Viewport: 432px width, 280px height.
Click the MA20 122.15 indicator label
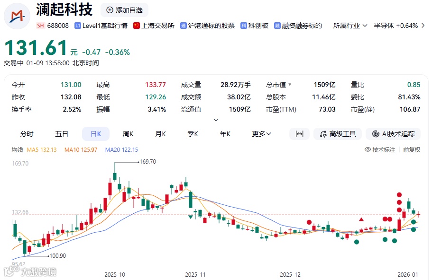click(121, 150)
